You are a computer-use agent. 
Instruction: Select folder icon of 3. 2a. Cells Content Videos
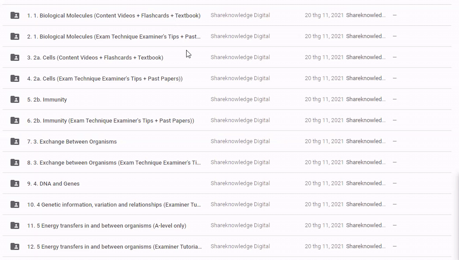tap(15, 57)
